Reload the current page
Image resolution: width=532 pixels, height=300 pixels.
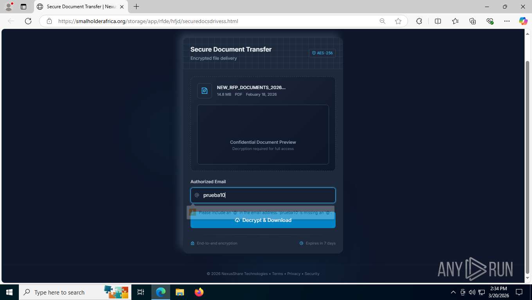coord(28,21)
